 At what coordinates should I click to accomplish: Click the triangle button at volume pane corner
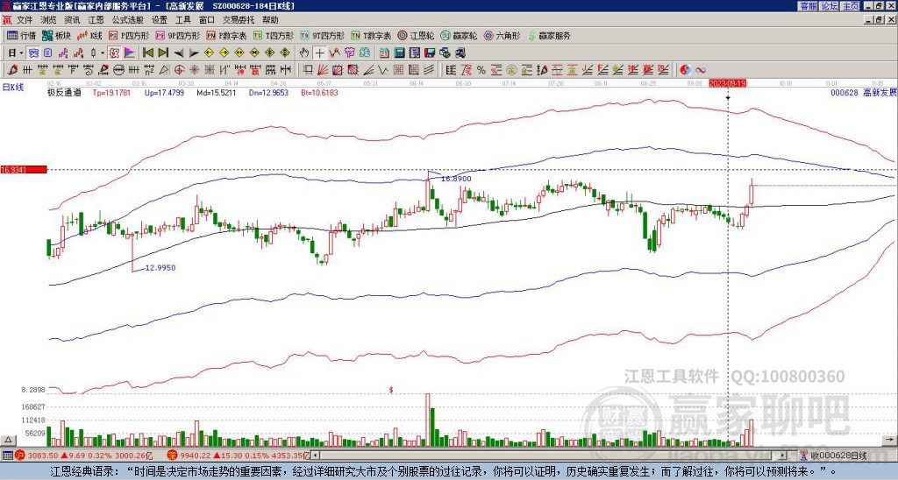[8, 440]
